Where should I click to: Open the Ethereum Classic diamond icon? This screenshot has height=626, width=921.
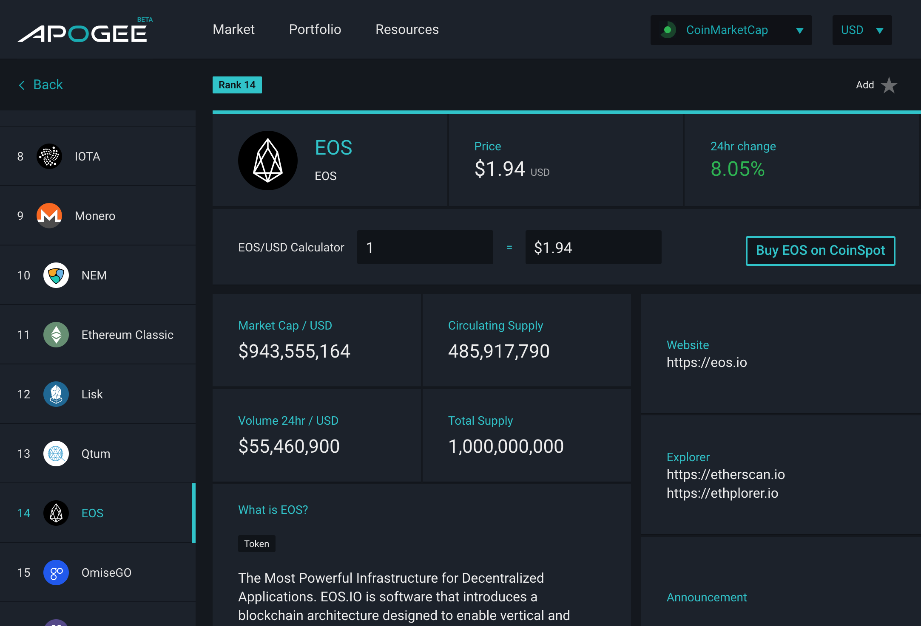pyautogui.click(x=56, y=335)
